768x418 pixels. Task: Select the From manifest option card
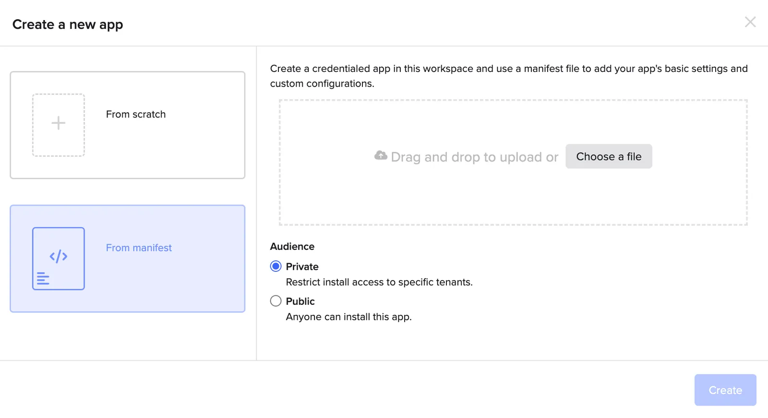[x=128, y=259]
